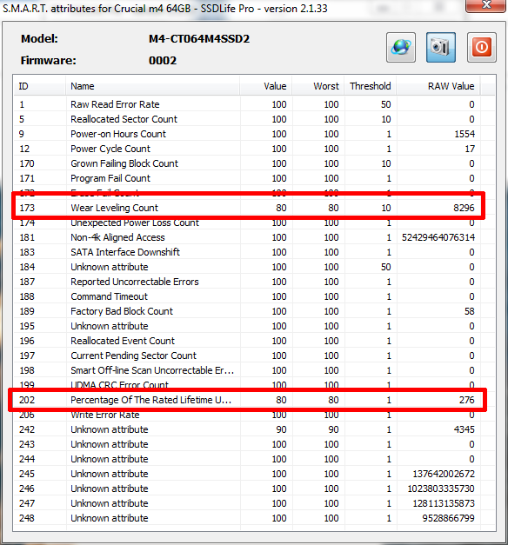Image resolution: width=508 pixels, height=545 pixels.
Task: Click the RAW value 1554 cell
Action: [465, 134]
